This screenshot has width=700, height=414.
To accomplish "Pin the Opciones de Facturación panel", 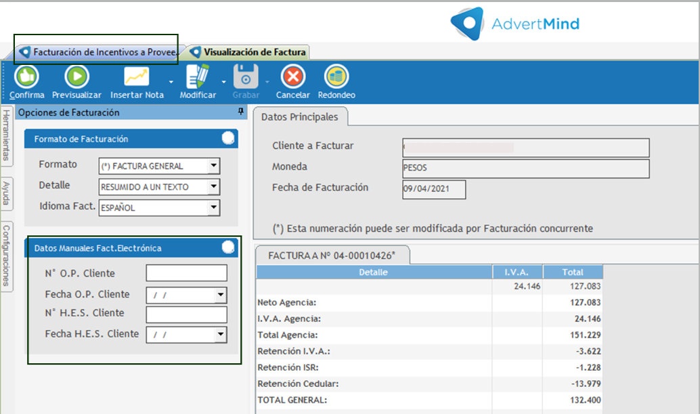I will point(240,112).
